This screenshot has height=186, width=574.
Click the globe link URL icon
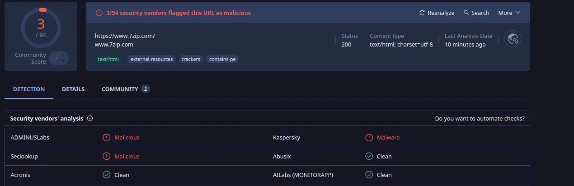tap(513, 39)
